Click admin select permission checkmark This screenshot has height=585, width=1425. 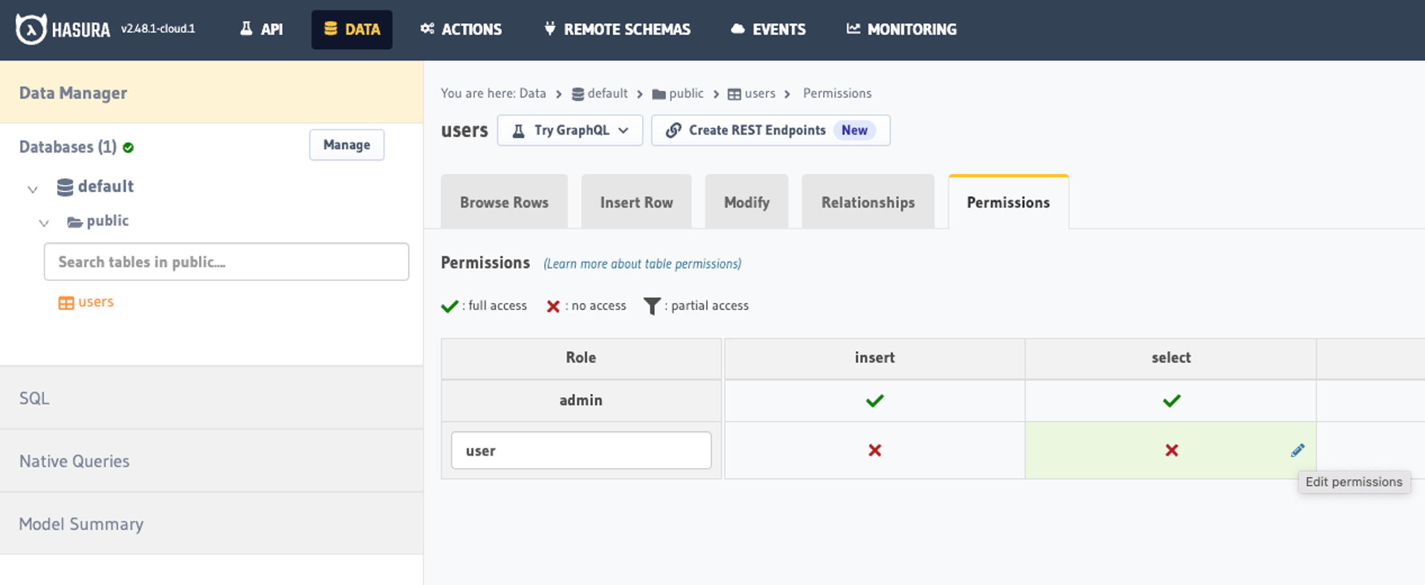point(1171,401)
